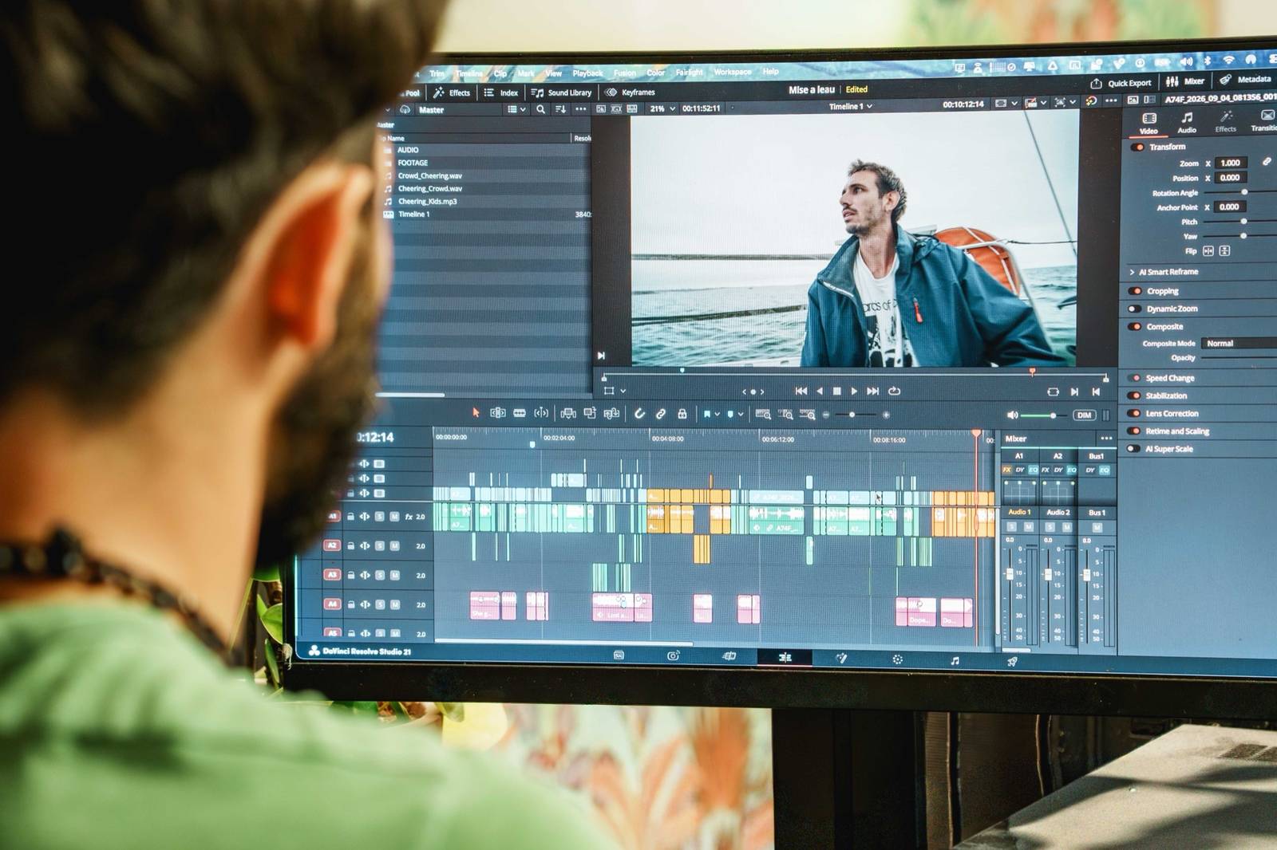Toggle the Linked Selection chain icon
1277x850 pixels.
[660, 414]
